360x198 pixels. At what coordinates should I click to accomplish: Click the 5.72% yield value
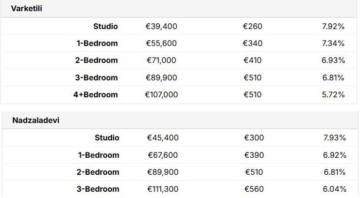click(x=333, y=94)
